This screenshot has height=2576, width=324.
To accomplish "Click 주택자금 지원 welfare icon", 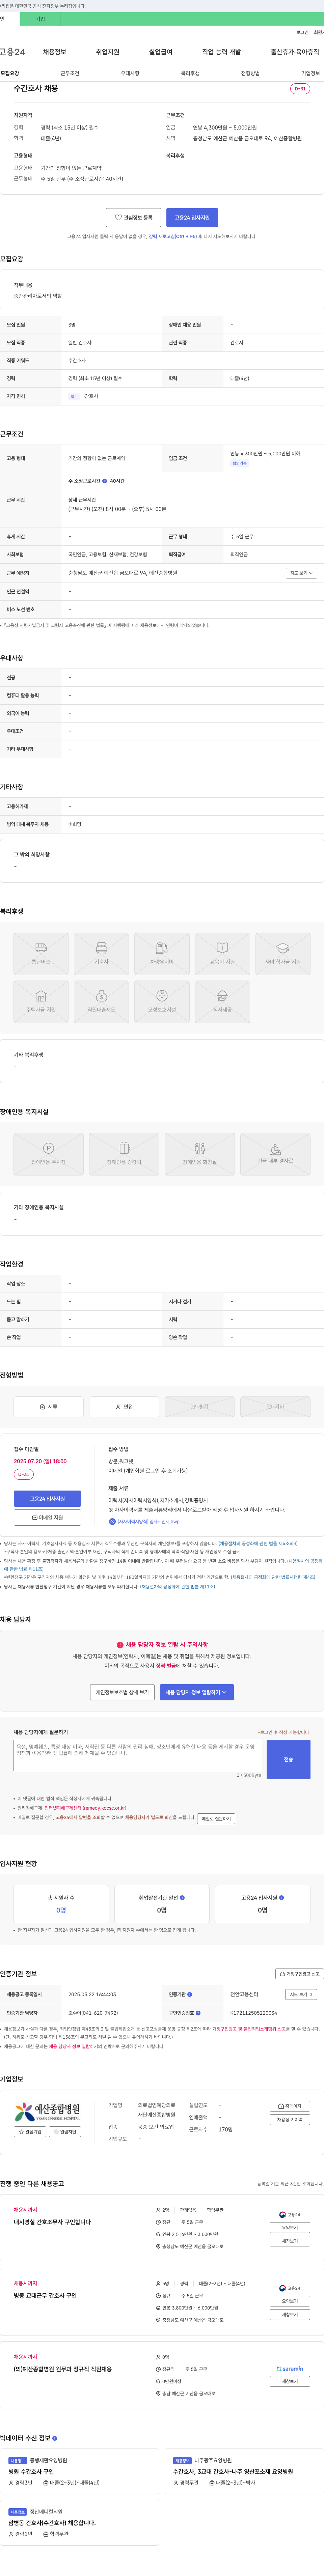I will point(41,1002).
